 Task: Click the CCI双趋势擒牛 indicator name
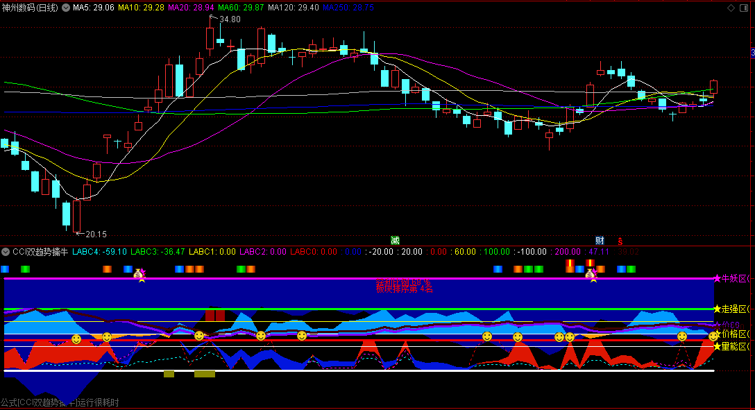40,252
